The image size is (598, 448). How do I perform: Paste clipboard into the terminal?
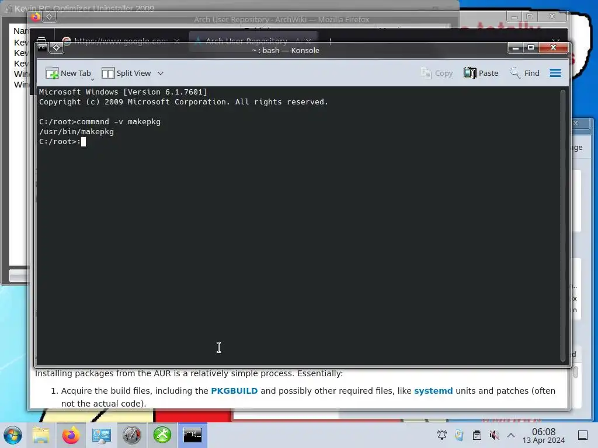[x=481, y=73]
